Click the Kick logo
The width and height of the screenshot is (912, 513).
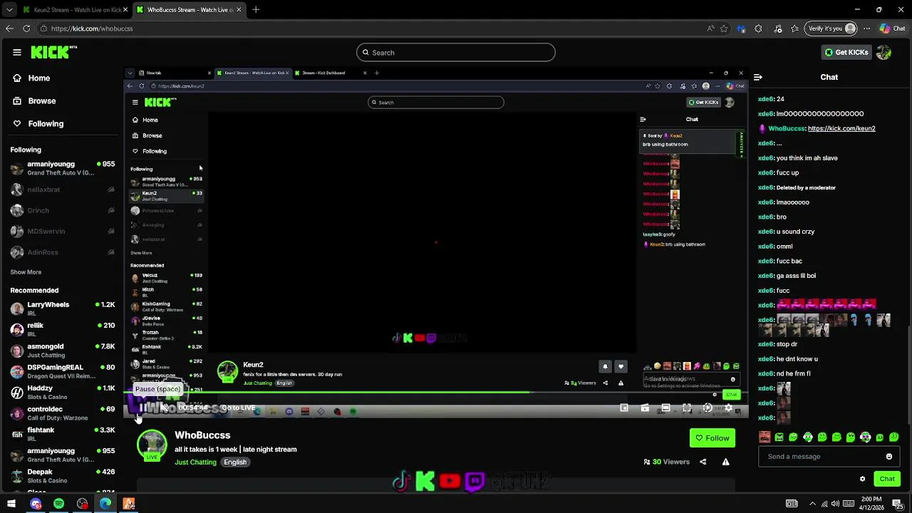click(x=53, y=52)
